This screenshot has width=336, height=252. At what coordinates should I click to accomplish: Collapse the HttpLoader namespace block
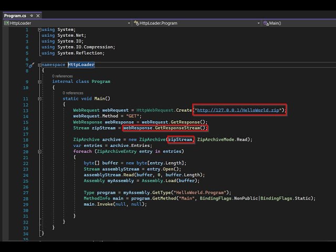[x=40, y=65]
